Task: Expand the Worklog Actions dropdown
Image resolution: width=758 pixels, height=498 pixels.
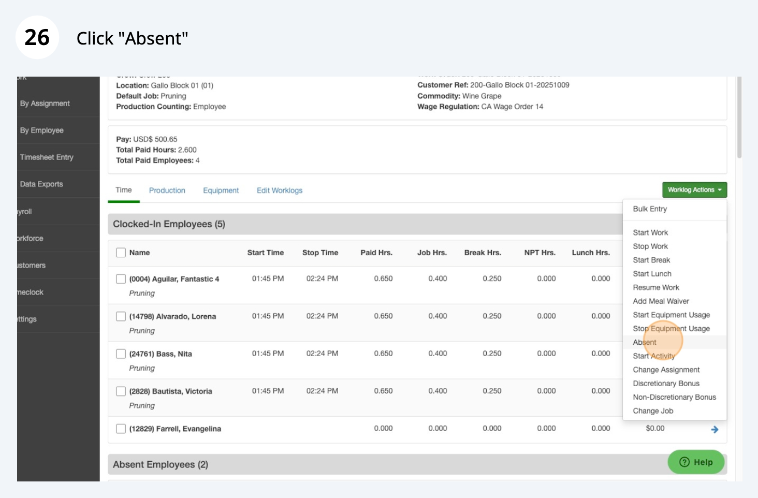Action: [694, 190]
